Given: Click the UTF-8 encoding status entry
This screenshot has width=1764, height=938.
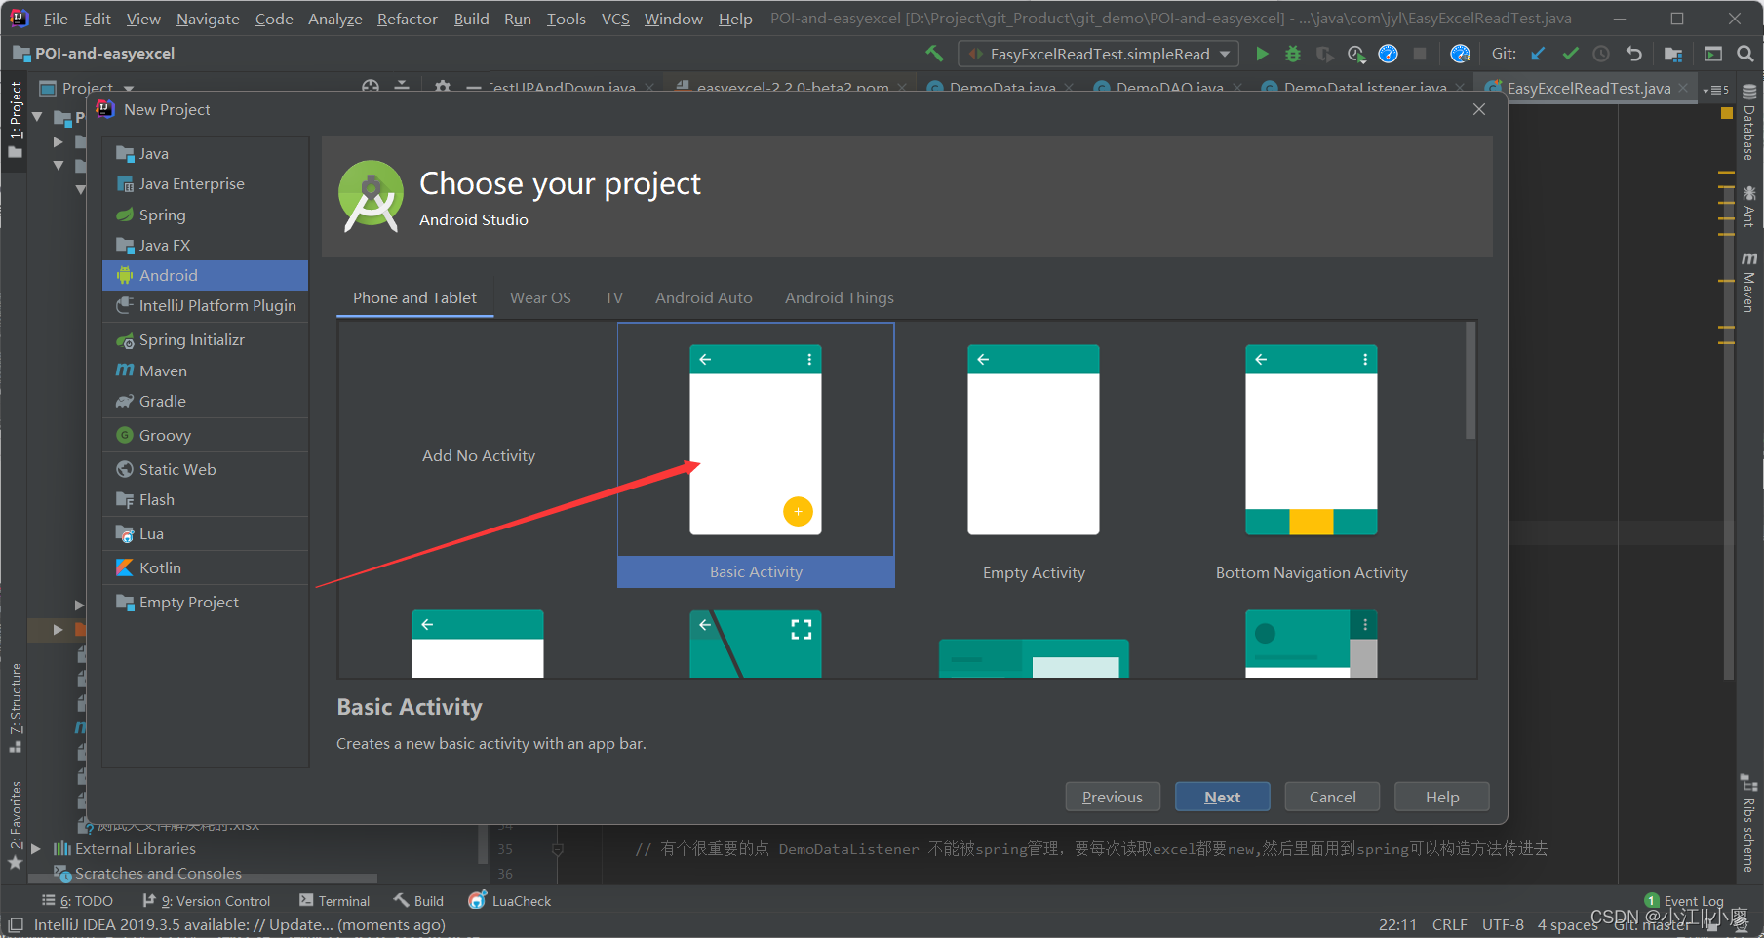Looking at the screenshot, I should click(x=1503, y=924).
